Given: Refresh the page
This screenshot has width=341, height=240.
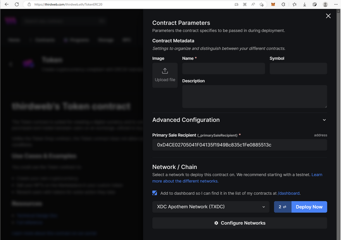Looking at the screenshot, I should [x=17, y=4].
